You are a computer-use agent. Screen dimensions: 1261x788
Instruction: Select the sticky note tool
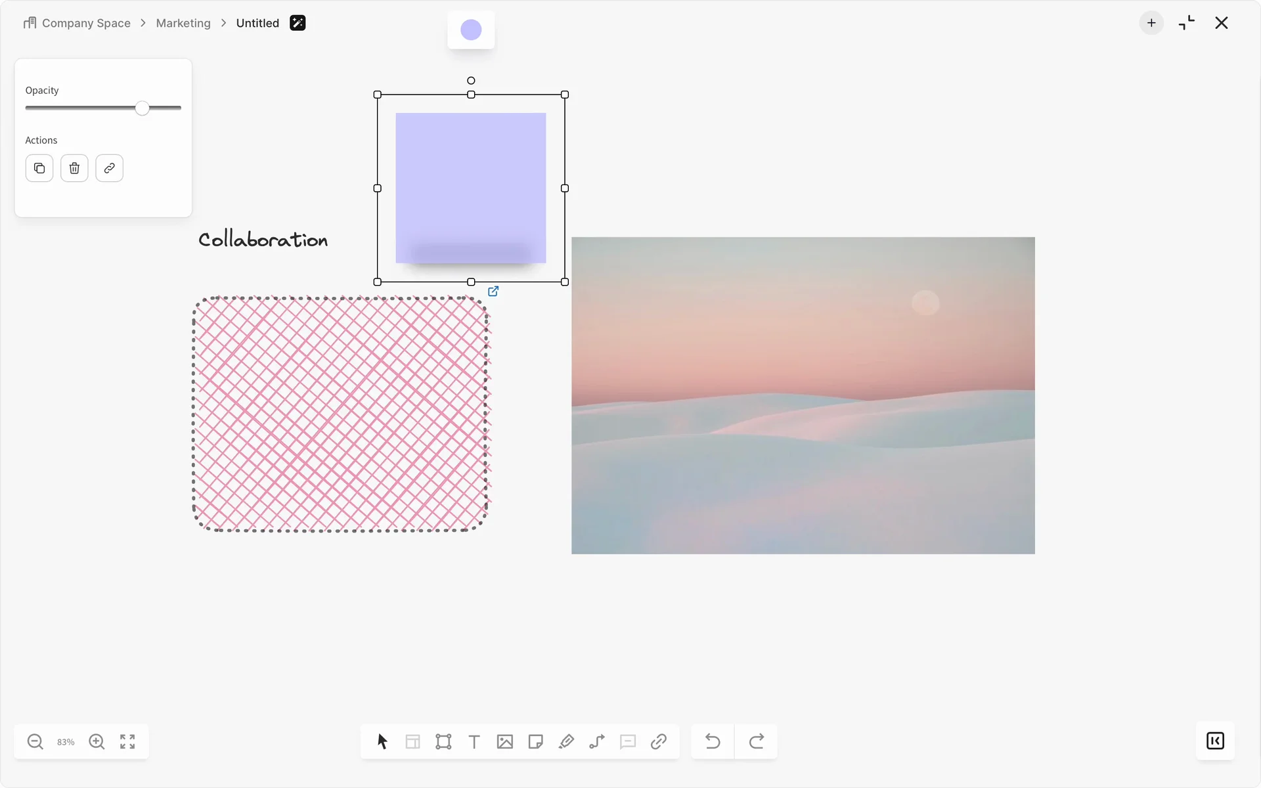[x=535, y=741]
